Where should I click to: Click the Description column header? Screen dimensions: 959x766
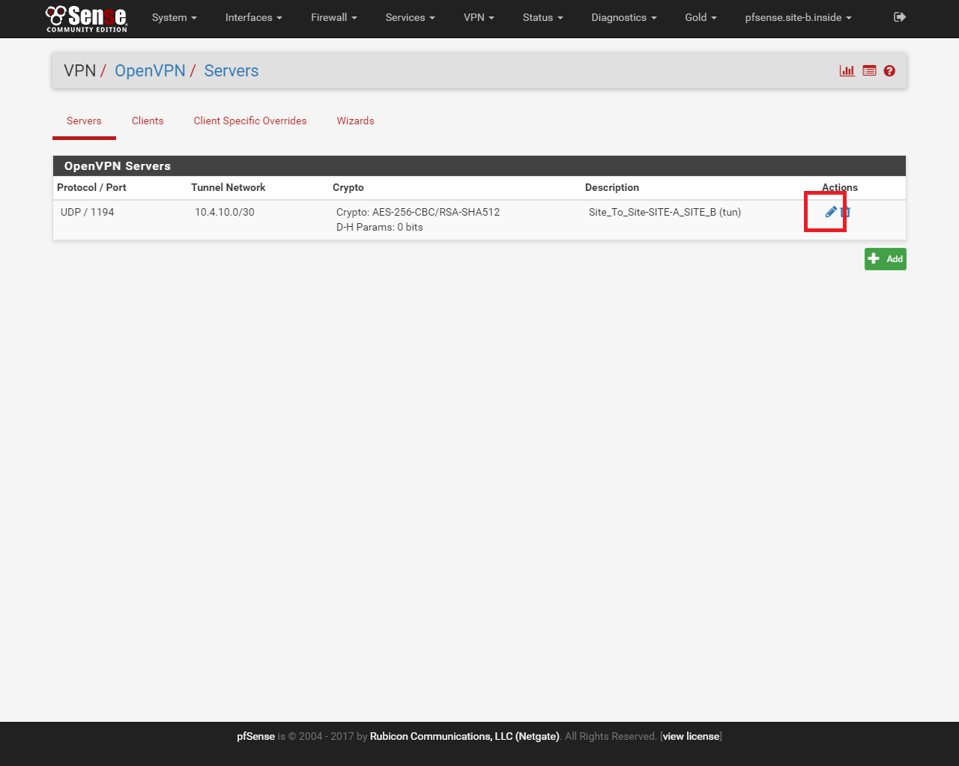pos(612,187)
